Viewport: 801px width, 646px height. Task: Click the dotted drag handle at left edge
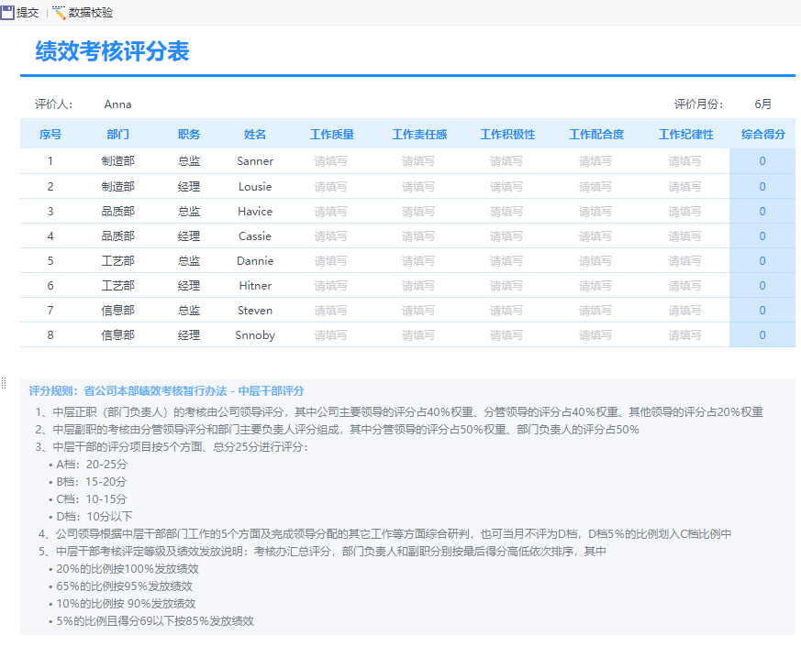[4, 382]
